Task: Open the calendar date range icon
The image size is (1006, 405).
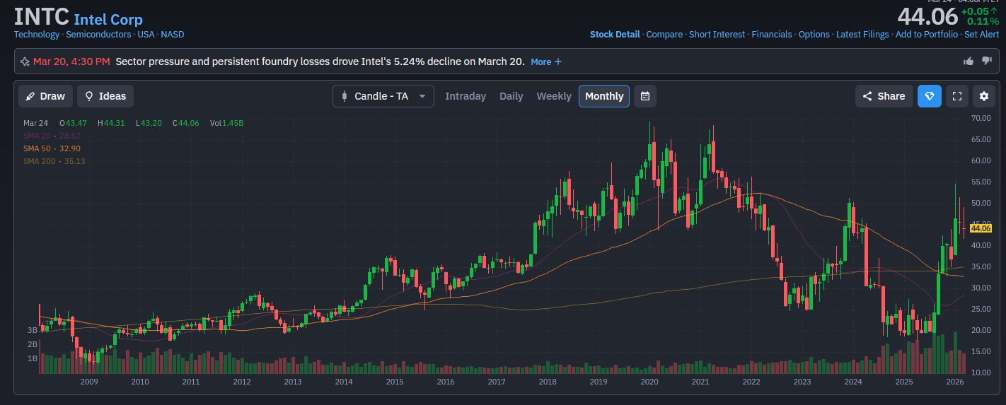Action: click(x=645, y=96)
